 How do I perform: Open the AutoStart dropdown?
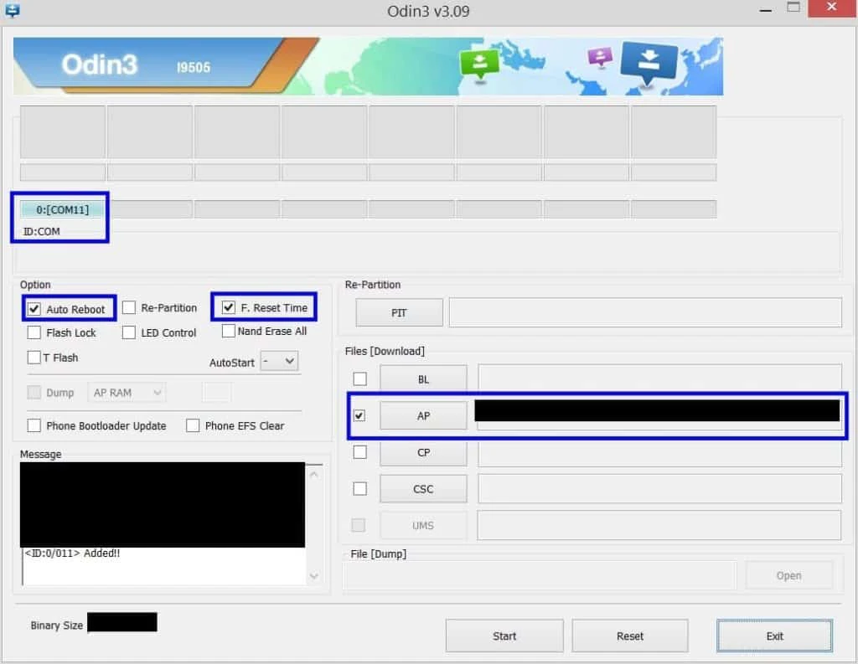(x=280, y=361)
